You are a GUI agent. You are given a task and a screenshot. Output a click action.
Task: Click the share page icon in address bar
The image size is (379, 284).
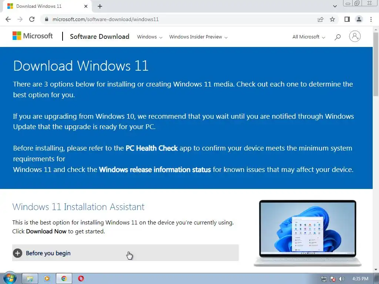(x=321, y=19)
